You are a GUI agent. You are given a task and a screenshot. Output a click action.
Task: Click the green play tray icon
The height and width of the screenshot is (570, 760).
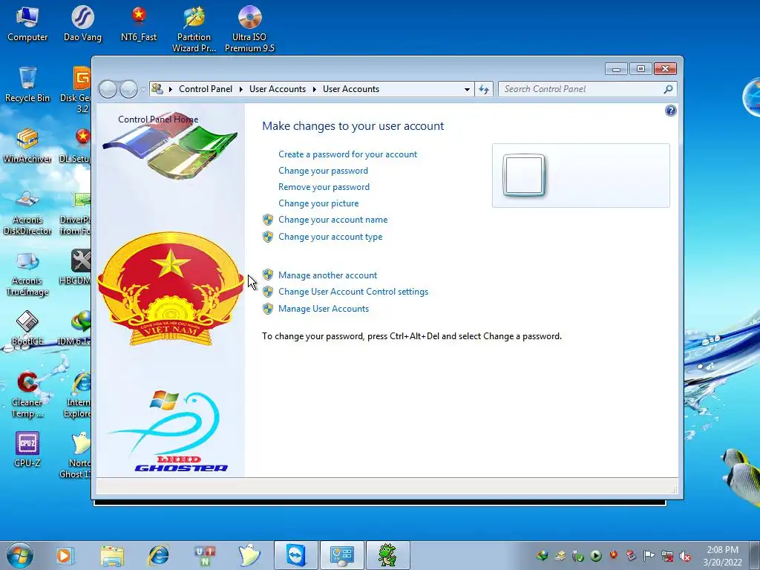[596, 556]
